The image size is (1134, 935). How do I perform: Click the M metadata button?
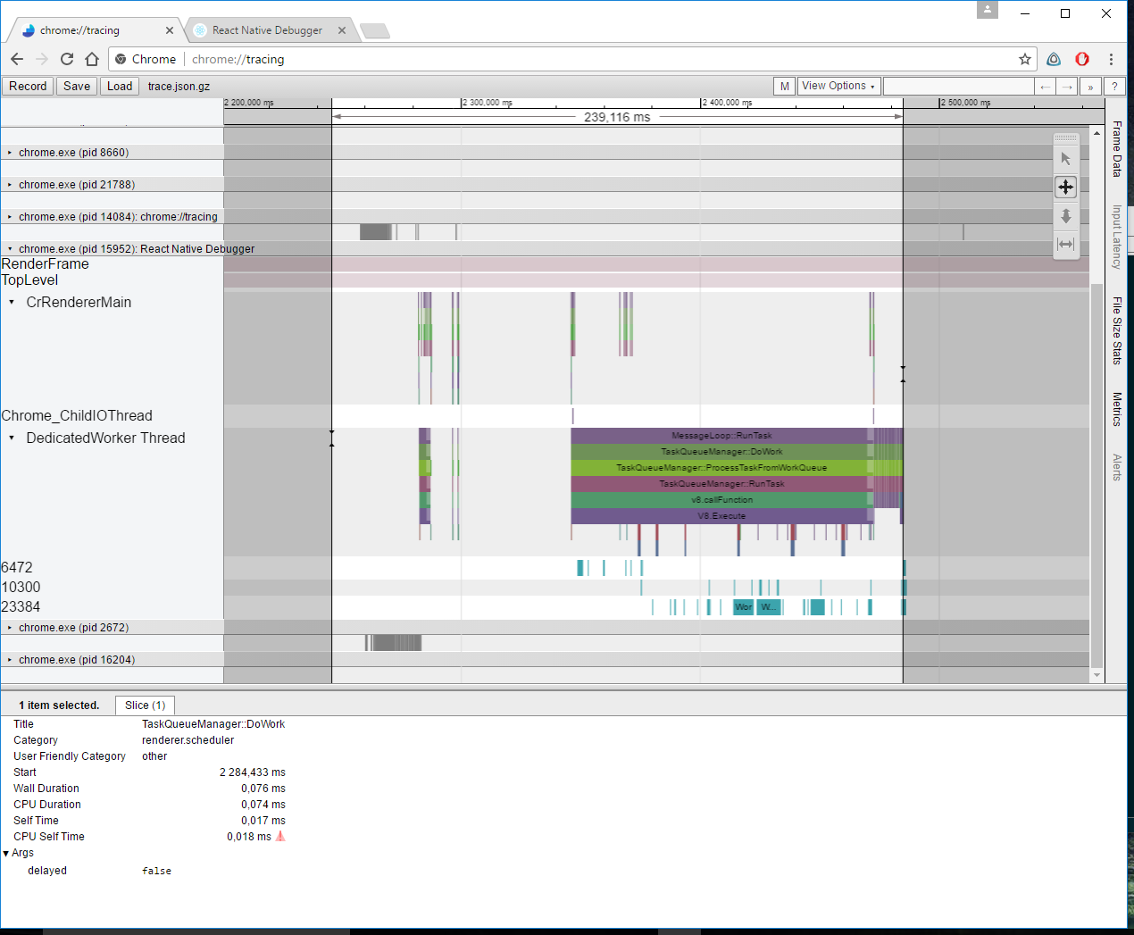click(x=784, y=87)
